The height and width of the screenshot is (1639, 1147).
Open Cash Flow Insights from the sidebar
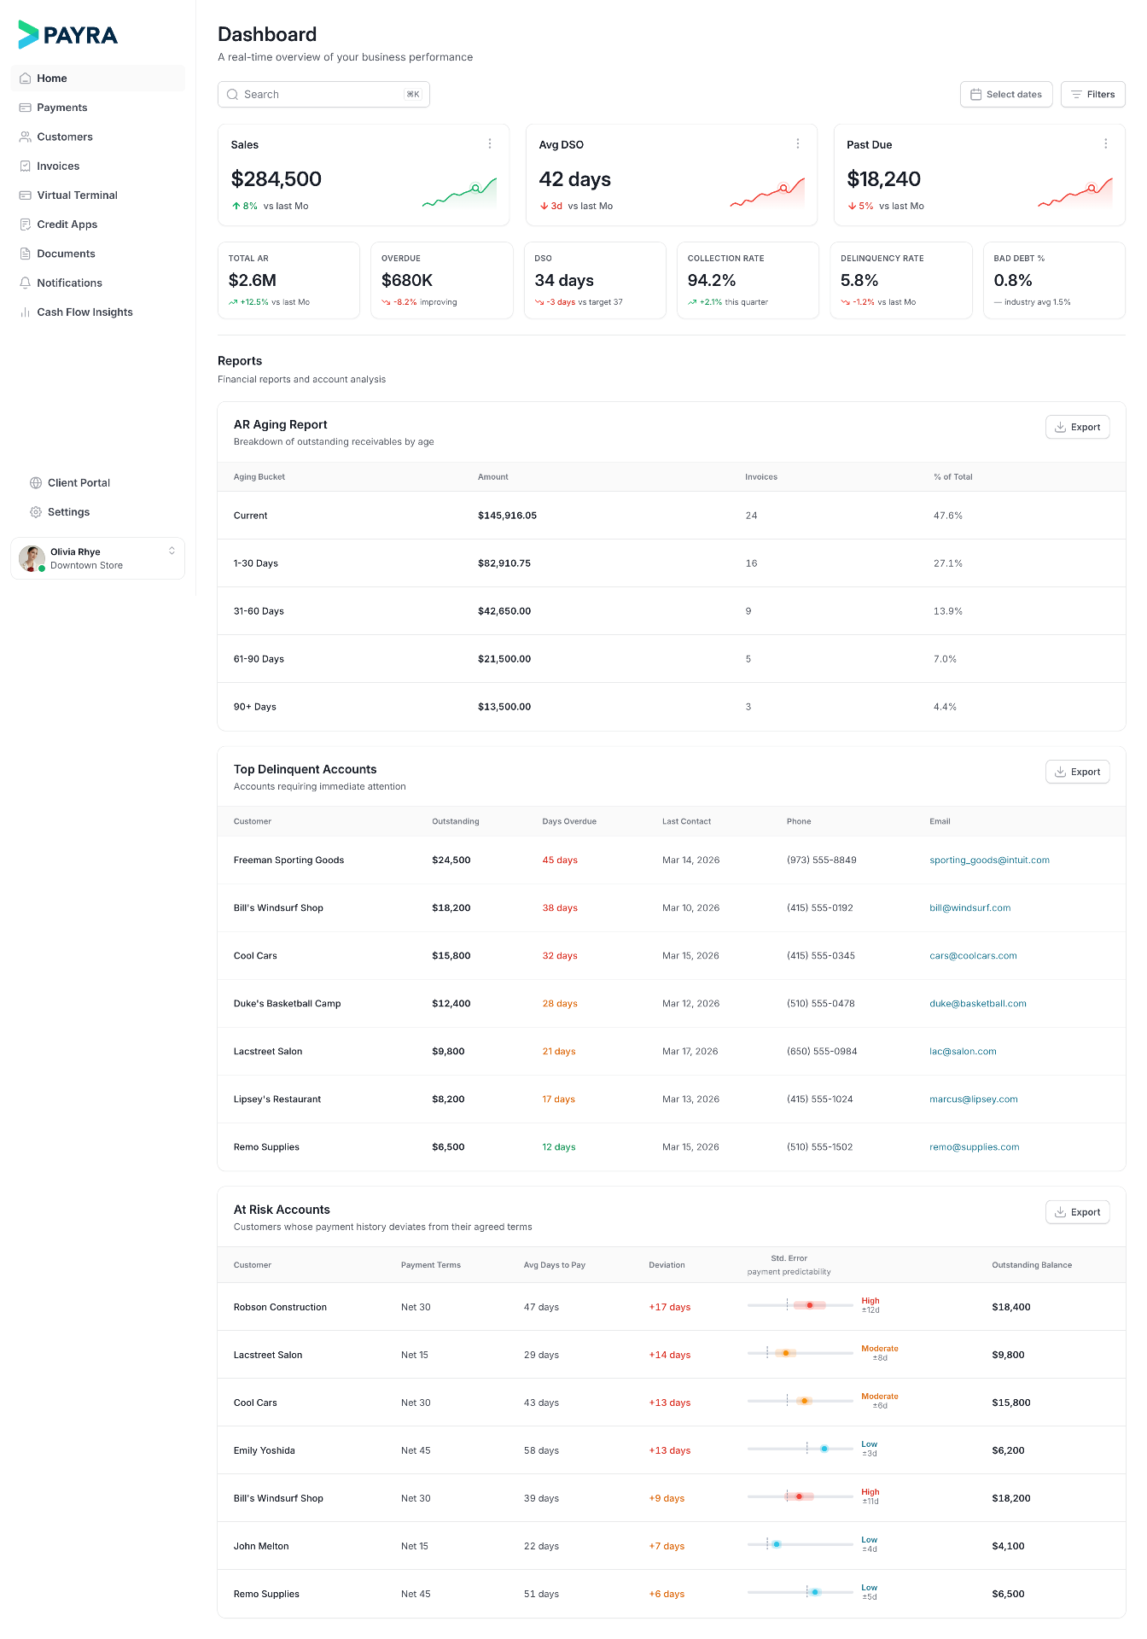(98, 312)
